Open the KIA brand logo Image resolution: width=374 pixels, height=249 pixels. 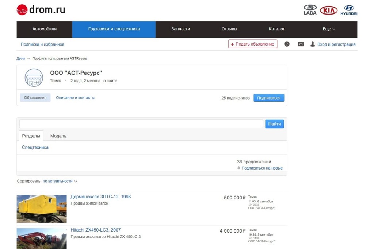(x=329, y=11)
